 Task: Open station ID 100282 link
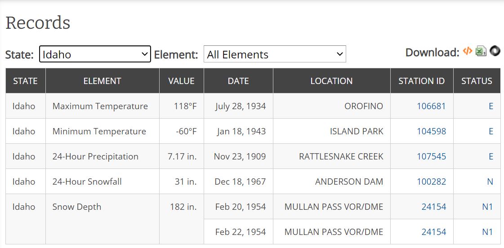[x=431, y=182]
